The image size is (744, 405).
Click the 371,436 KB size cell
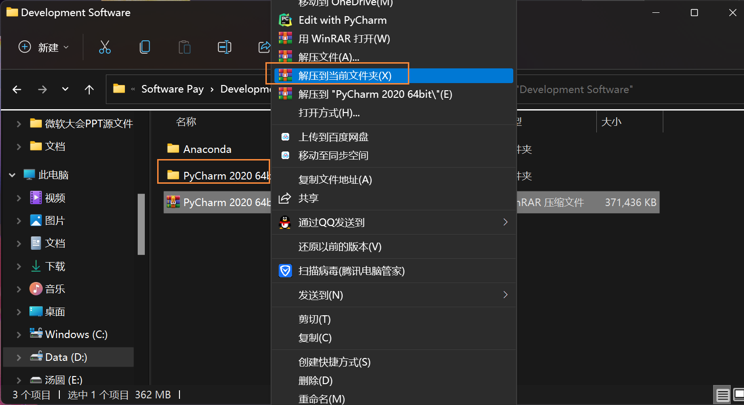tap(631, 202)
